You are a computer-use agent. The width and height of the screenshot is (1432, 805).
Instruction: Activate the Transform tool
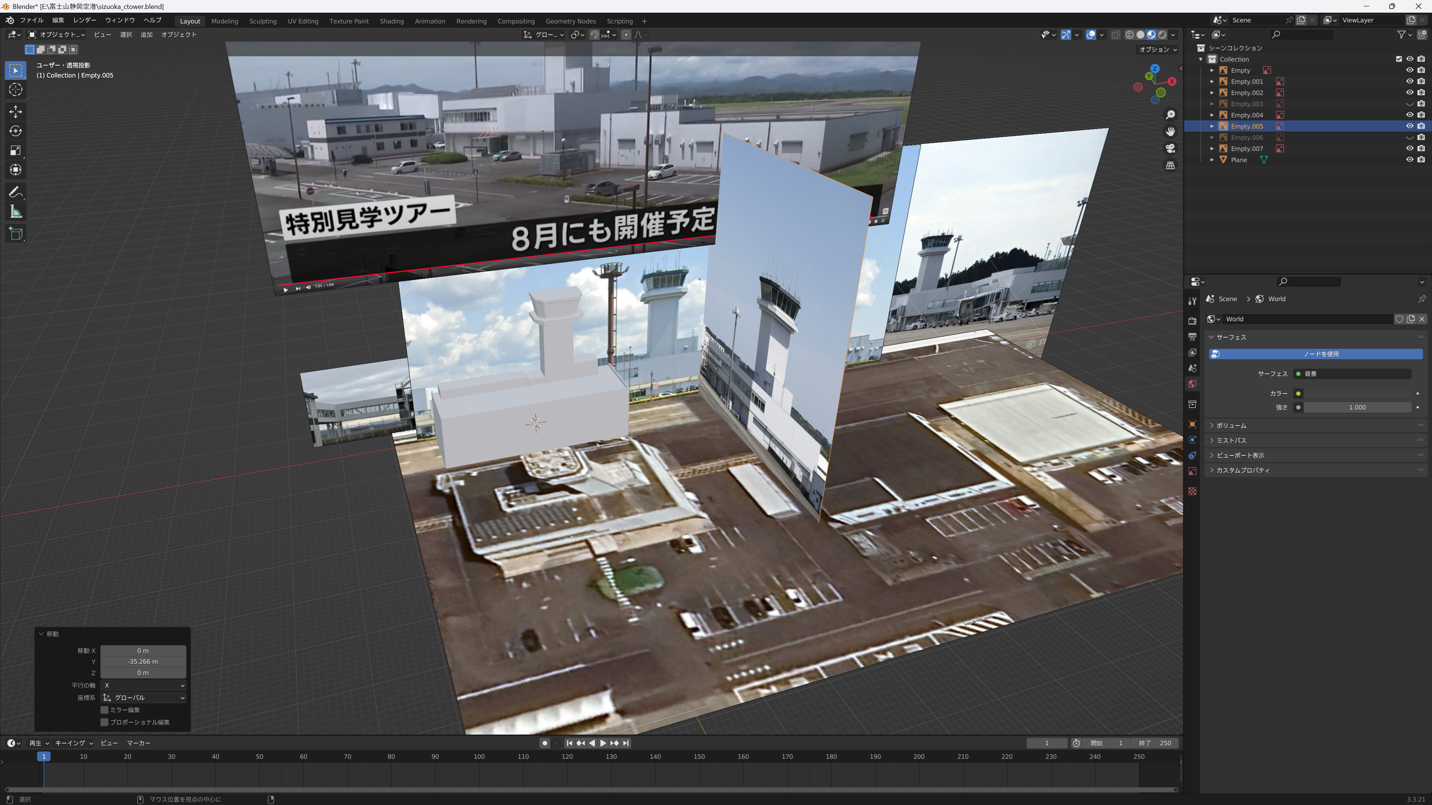point(16,170)
